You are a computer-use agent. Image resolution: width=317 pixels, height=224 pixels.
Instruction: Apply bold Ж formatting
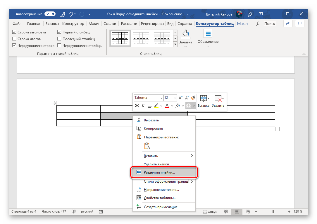(x=137, y=106)
